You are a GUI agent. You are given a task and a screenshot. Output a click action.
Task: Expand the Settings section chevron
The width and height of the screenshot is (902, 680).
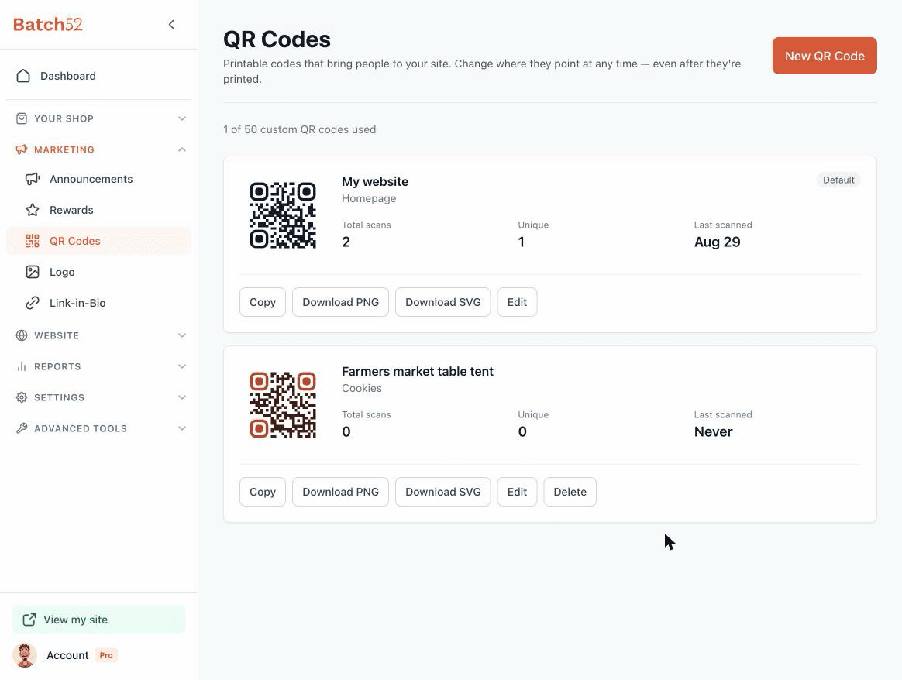182,397
